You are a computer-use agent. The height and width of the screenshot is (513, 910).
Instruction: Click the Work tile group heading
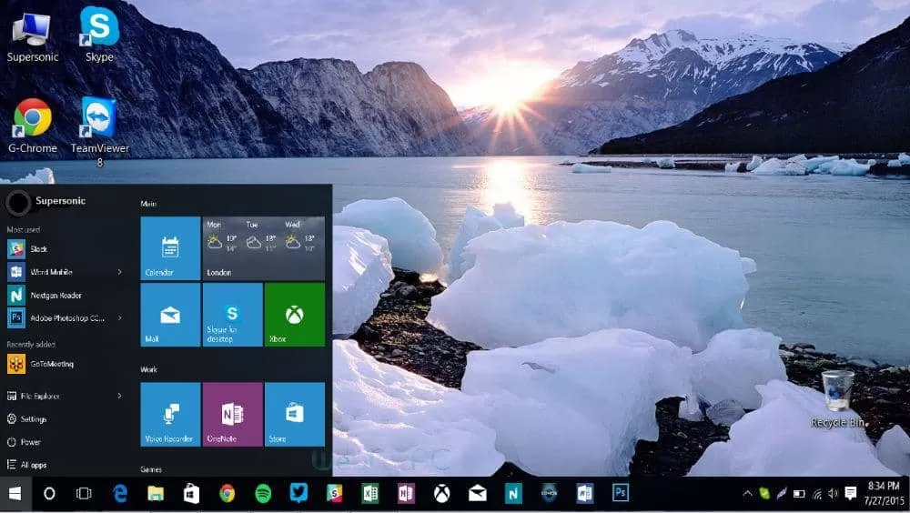point(149,369)
